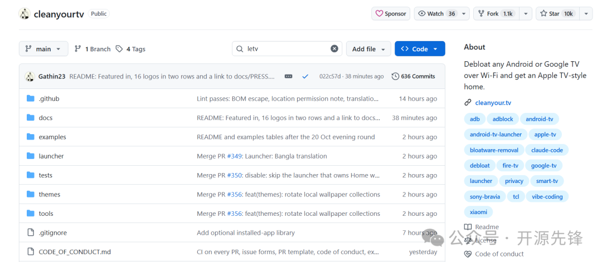The image size is (602, 262).
Task: Open the CODE_OF_CONDUCT.md file
Action: (75, 251)
